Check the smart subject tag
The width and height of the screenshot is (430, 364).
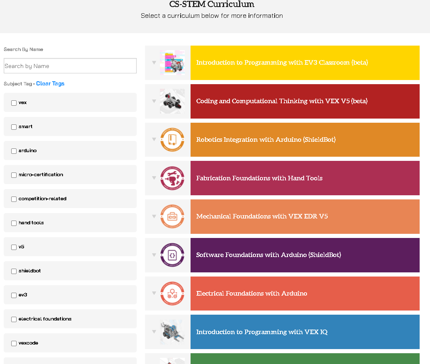[x=14, y=127]
